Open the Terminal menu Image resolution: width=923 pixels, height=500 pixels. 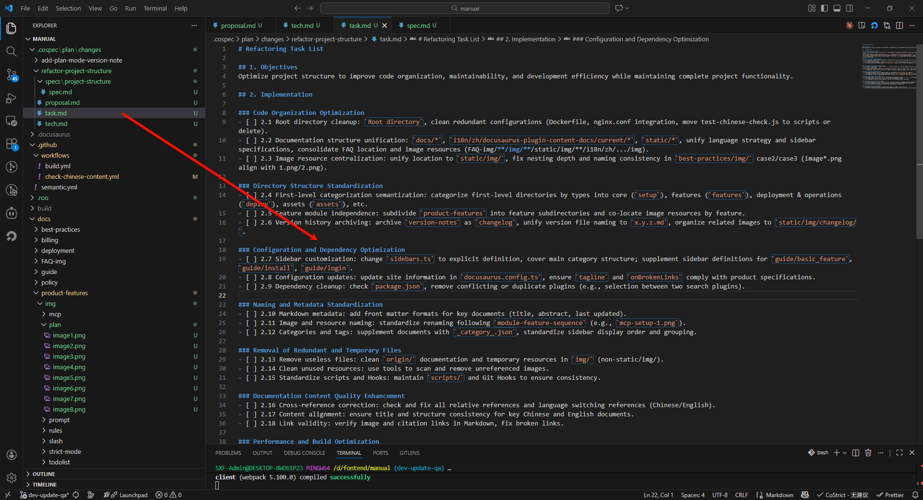click(x=155, y=8)
